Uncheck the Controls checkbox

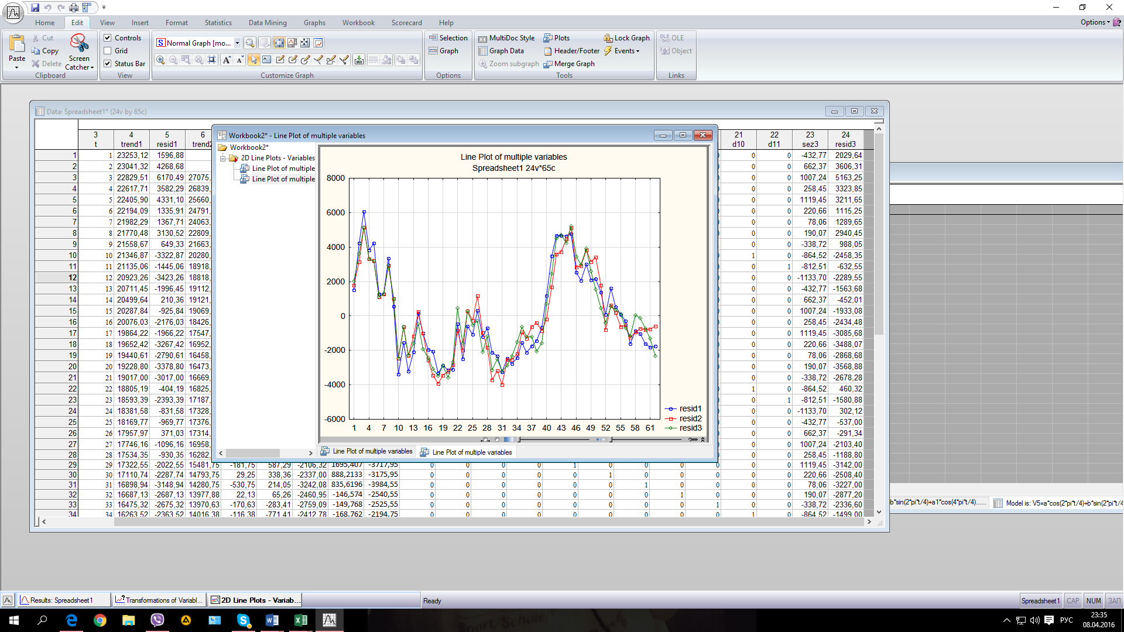(108, 38)
